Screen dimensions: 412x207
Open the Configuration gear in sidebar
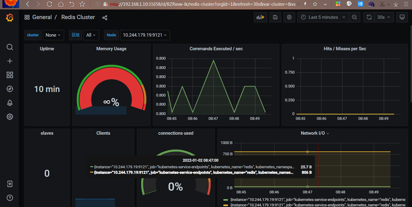click(10, 117)
